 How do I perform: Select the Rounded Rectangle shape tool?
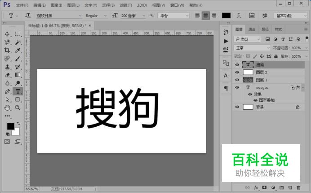(18, 99)
